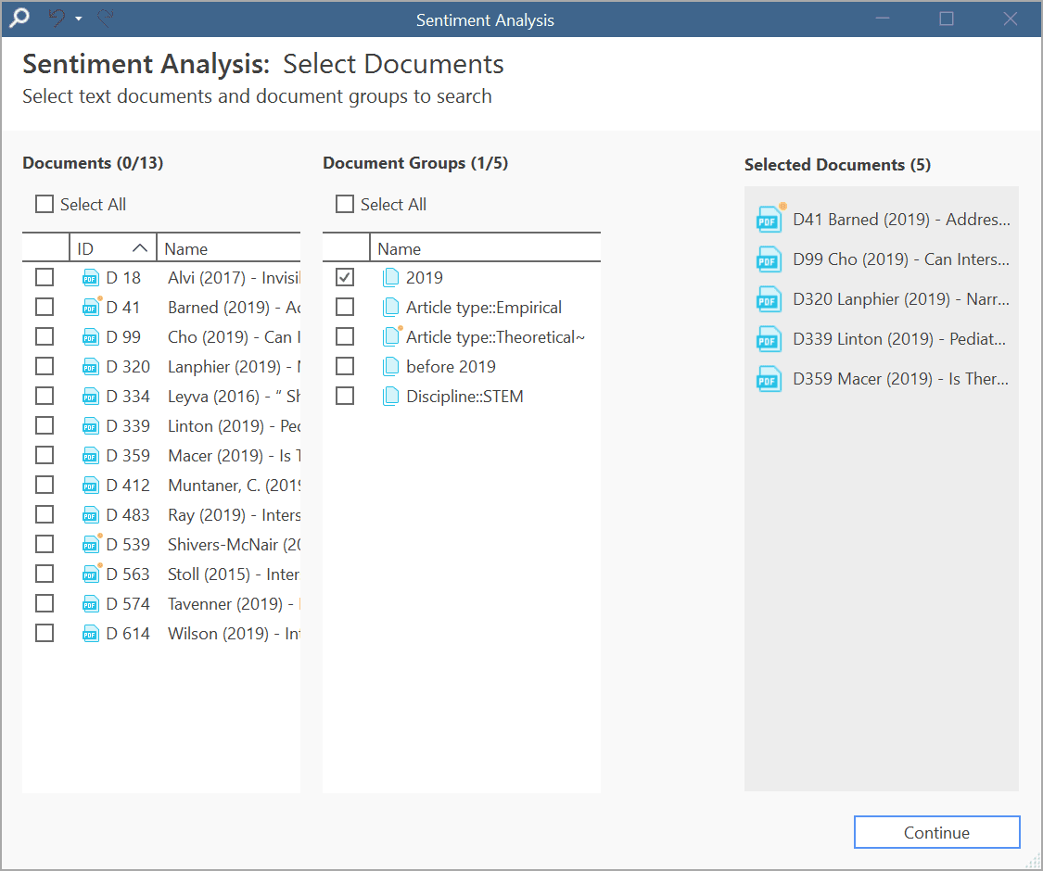This screenshot has height=871, width=1043.
Task: Click PDF icon of document D 320
Action: click(91, 367)
